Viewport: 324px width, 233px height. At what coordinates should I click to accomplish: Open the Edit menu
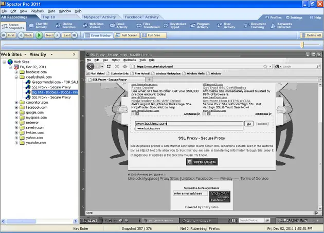(13, 11)
